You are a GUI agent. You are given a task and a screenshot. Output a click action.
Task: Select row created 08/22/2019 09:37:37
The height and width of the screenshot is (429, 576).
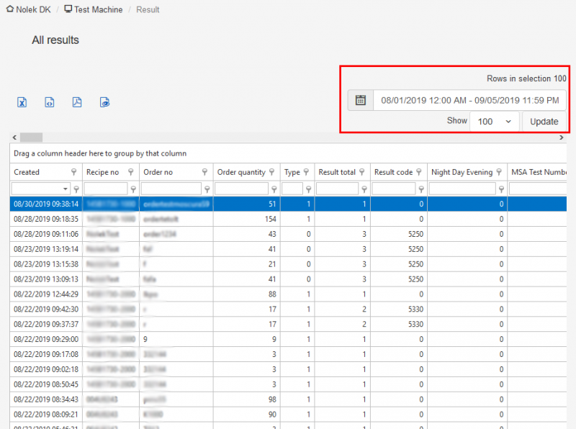pyautogui.click(x=288, y=325)
